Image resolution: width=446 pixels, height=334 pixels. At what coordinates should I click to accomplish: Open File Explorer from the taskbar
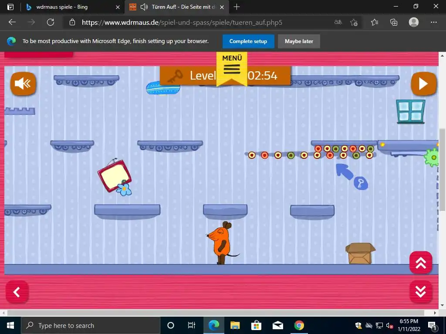235,325
